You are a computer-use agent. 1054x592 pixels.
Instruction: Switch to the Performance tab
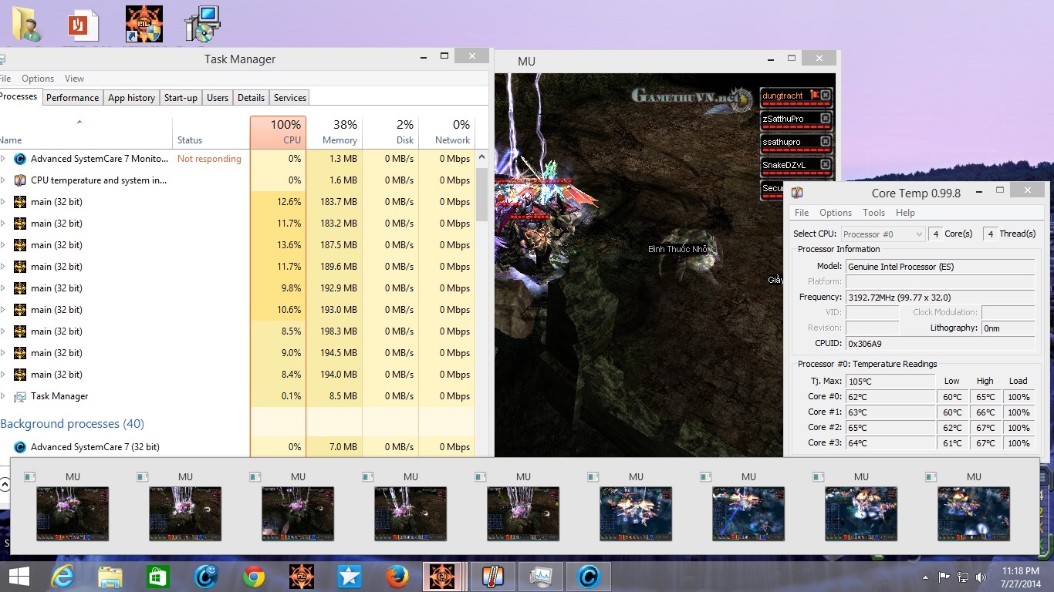point(73,98)
